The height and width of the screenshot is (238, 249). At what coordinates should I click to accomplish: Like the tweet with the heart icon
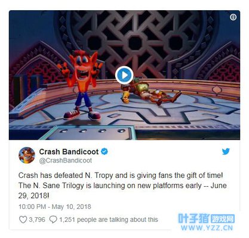(23, 220)
